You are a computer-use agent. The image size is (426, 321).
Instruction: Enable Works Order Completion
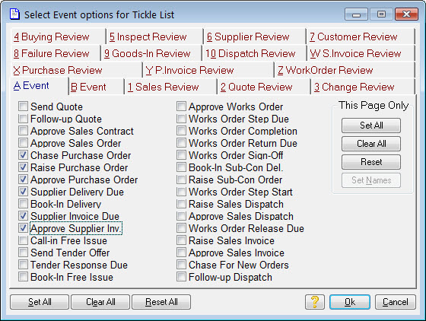(x=181, y=131)
